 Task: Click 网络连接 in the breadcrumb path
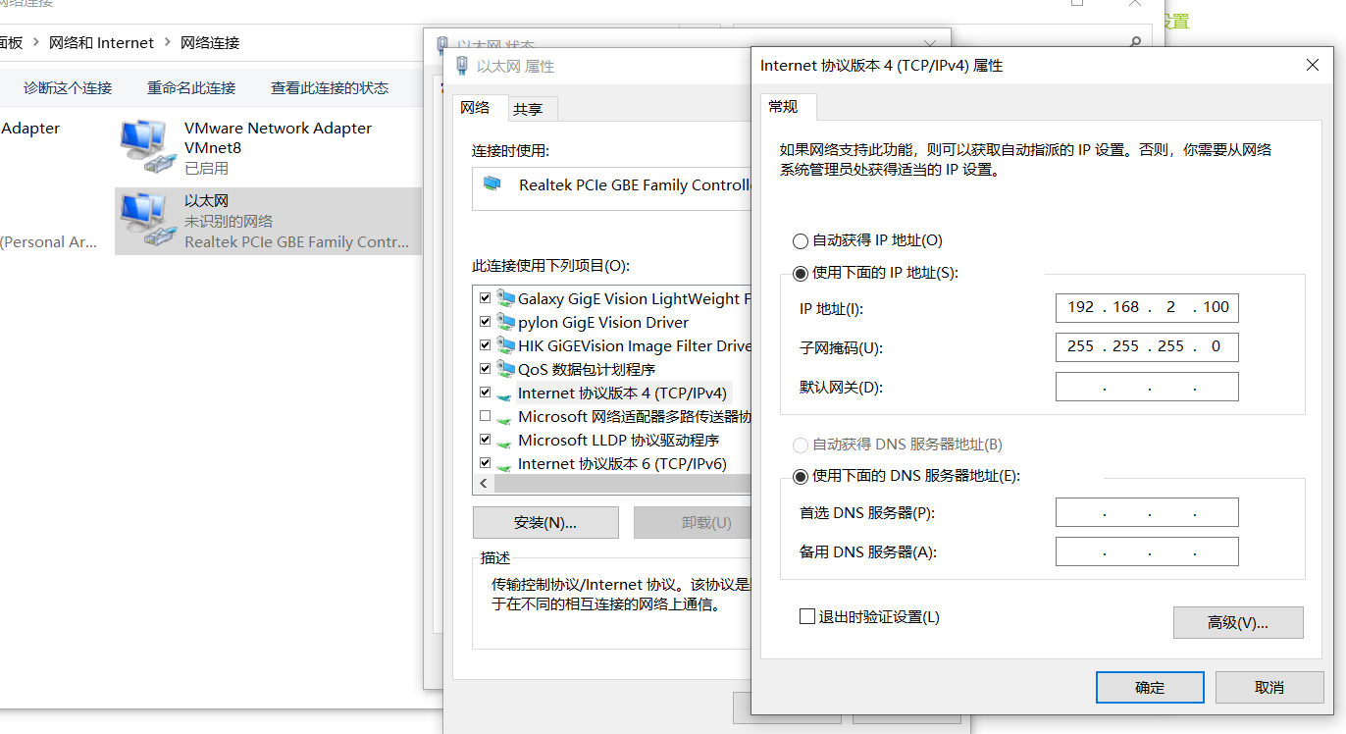(x=210, y=42)
